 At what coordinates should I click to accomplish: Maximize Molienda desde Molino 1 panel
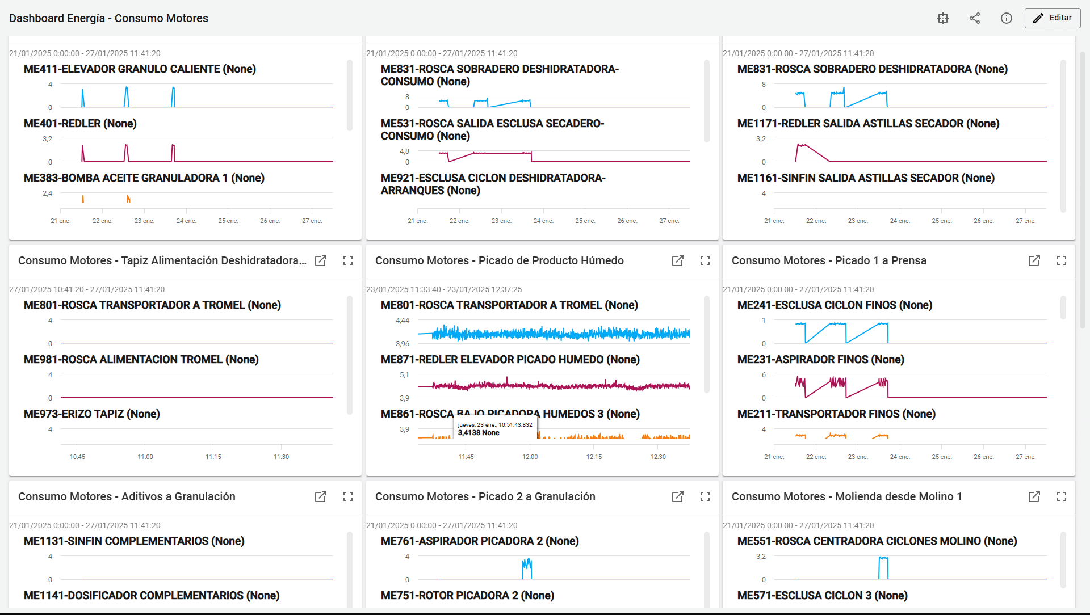(x=1062, y=496)
